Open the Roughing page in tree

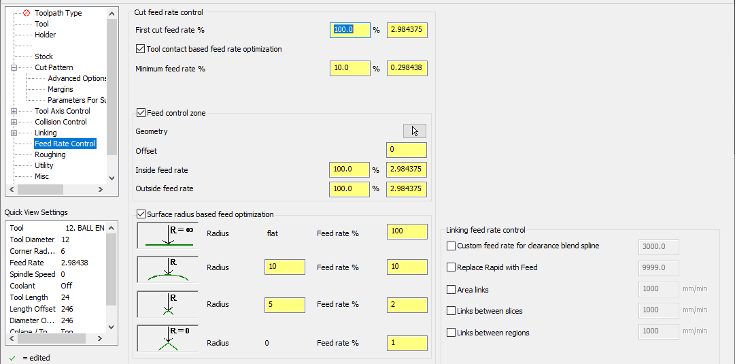point(50,154)
